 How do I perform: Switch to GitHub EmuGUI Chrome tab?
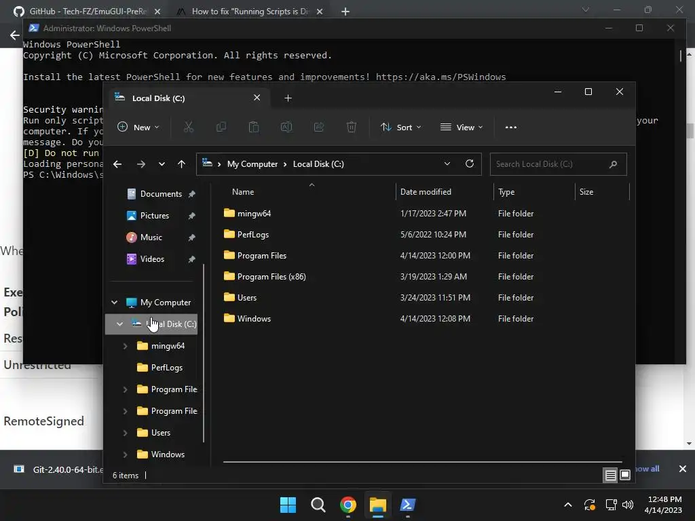pyautogui.click(x=88, y=11)
